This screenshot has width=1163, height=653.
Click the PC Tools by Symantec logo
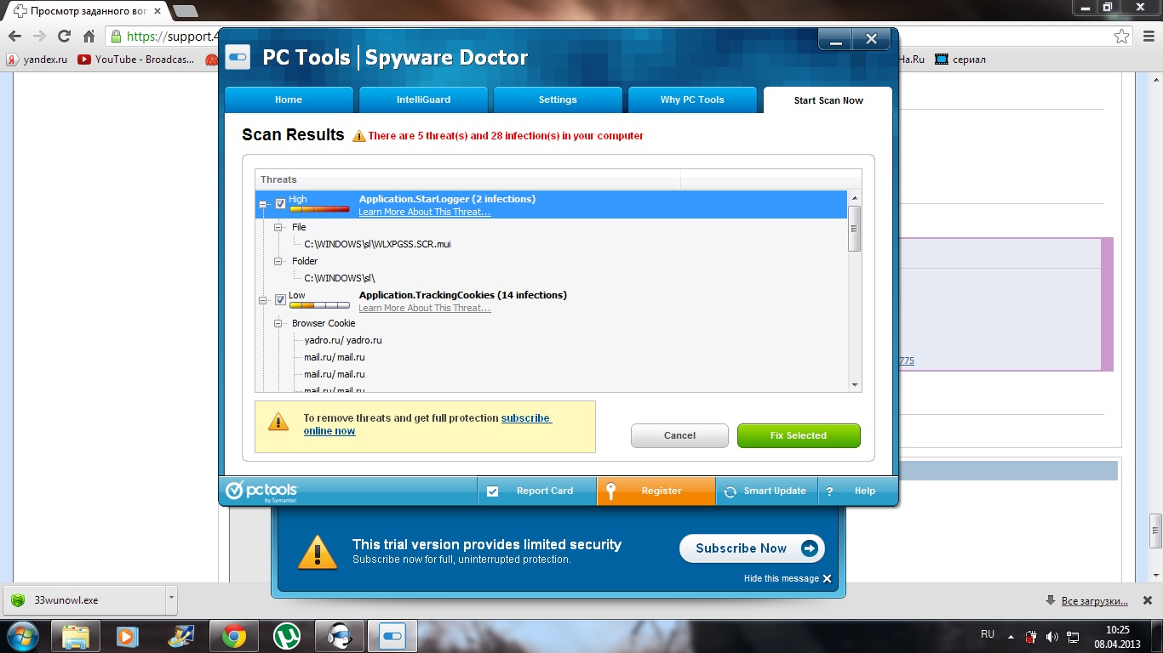tap(261, 491)
